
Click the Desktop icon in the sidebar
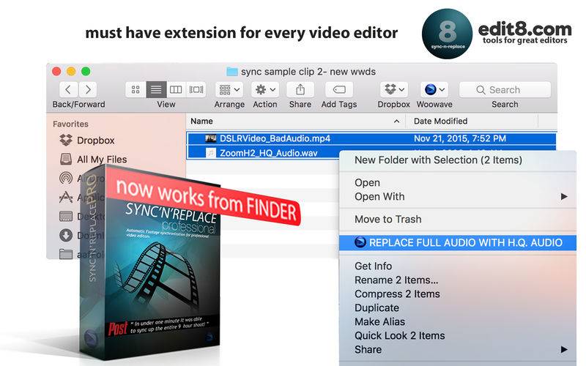click(66, 216)
